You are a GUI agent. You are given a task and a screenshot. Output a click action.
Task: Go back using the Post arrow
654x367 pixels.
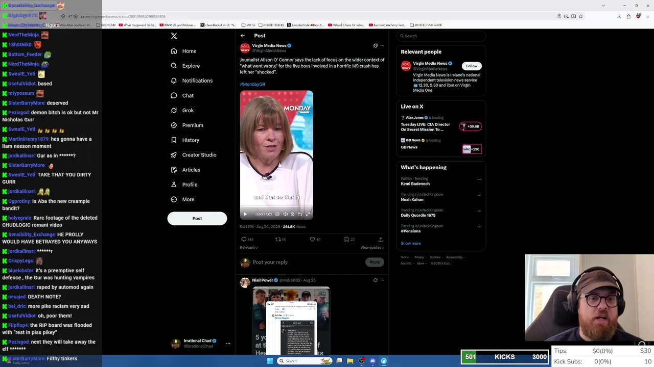243,36
